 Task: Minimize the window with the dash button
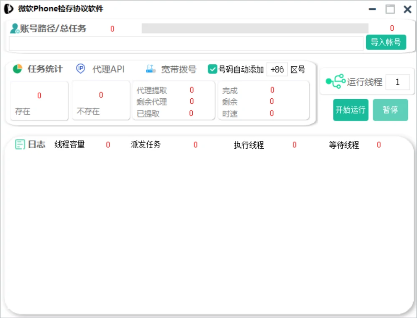[372, 9]
